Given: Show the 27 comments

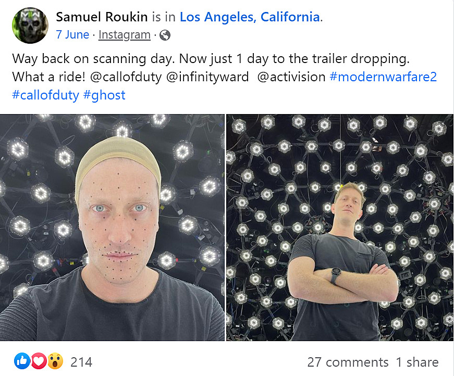Looking at the screenshot, I should [x=348, y=362].
